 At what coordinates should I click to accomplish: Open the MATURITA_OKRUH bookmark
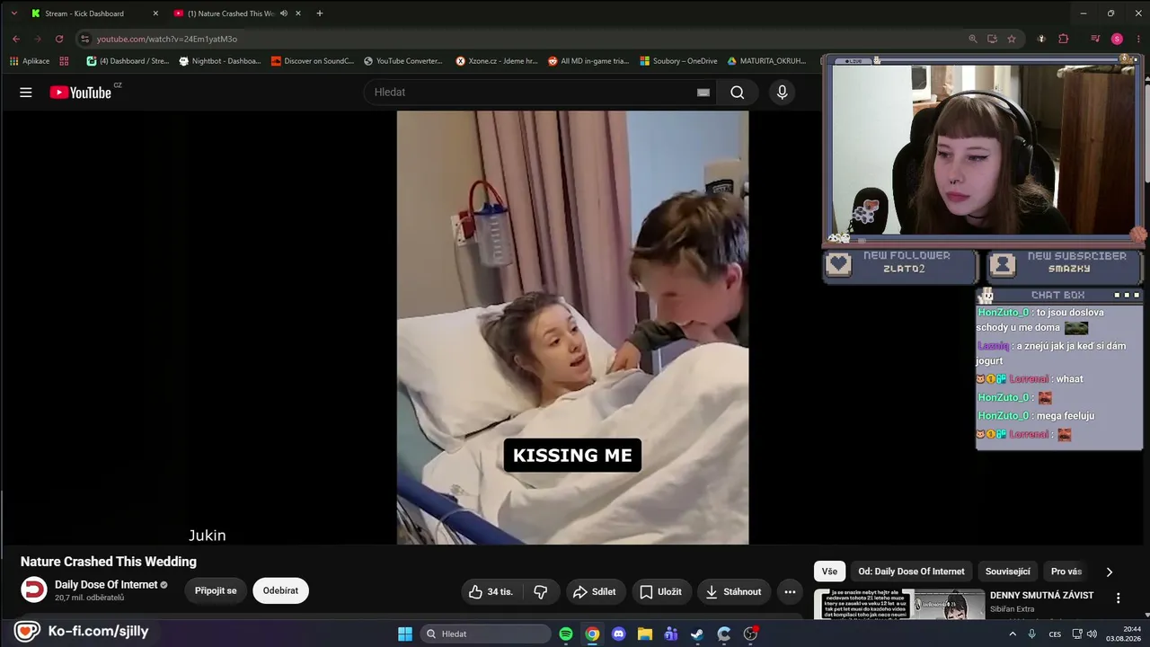pos(766,61)
